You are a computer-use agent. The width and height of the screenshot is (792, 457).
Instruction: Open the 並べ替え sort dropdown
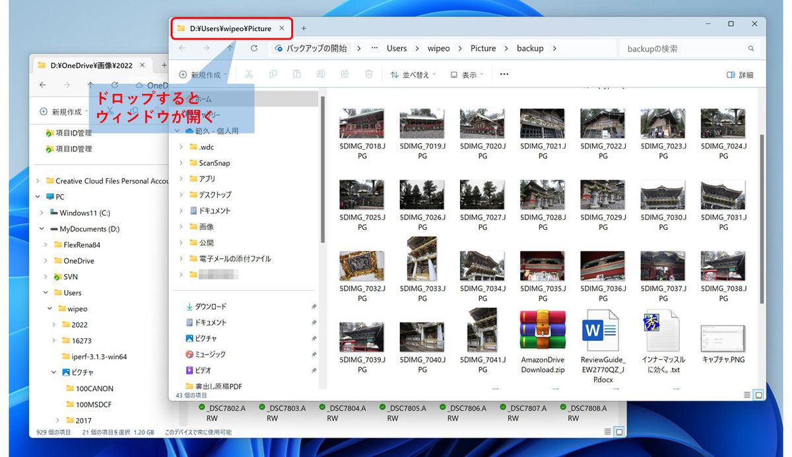413,75
